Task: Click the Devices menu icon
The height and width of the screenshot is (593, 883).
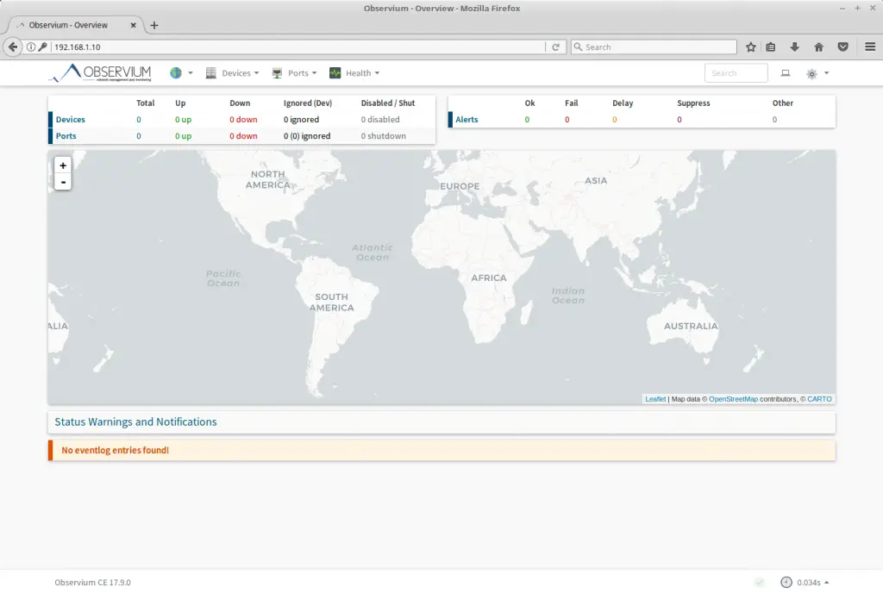Action: 211,73
